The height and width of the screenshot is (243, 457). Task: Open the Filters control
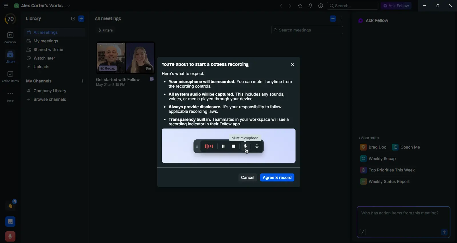[105, 30]
